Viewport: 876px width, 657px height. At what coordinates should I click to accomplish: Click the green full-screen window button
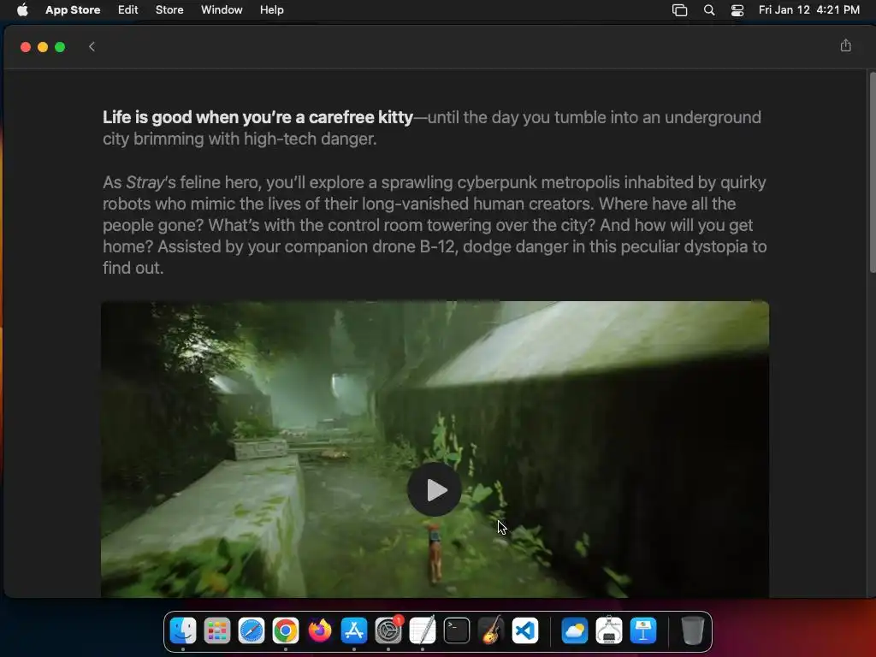click(60, 47)
